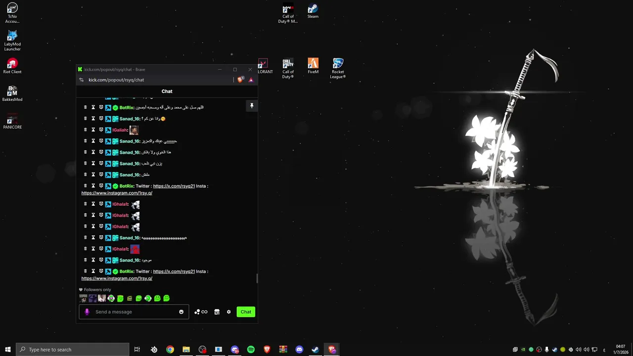The height and width of the screenshot is (356, 633).
Task: Ban IGaliah using the shield icon
Action: pos(101,130)
